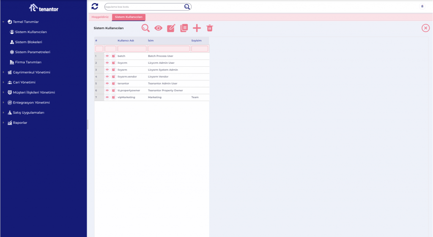Switch to the Hoşgeldiniz tab

100,17
